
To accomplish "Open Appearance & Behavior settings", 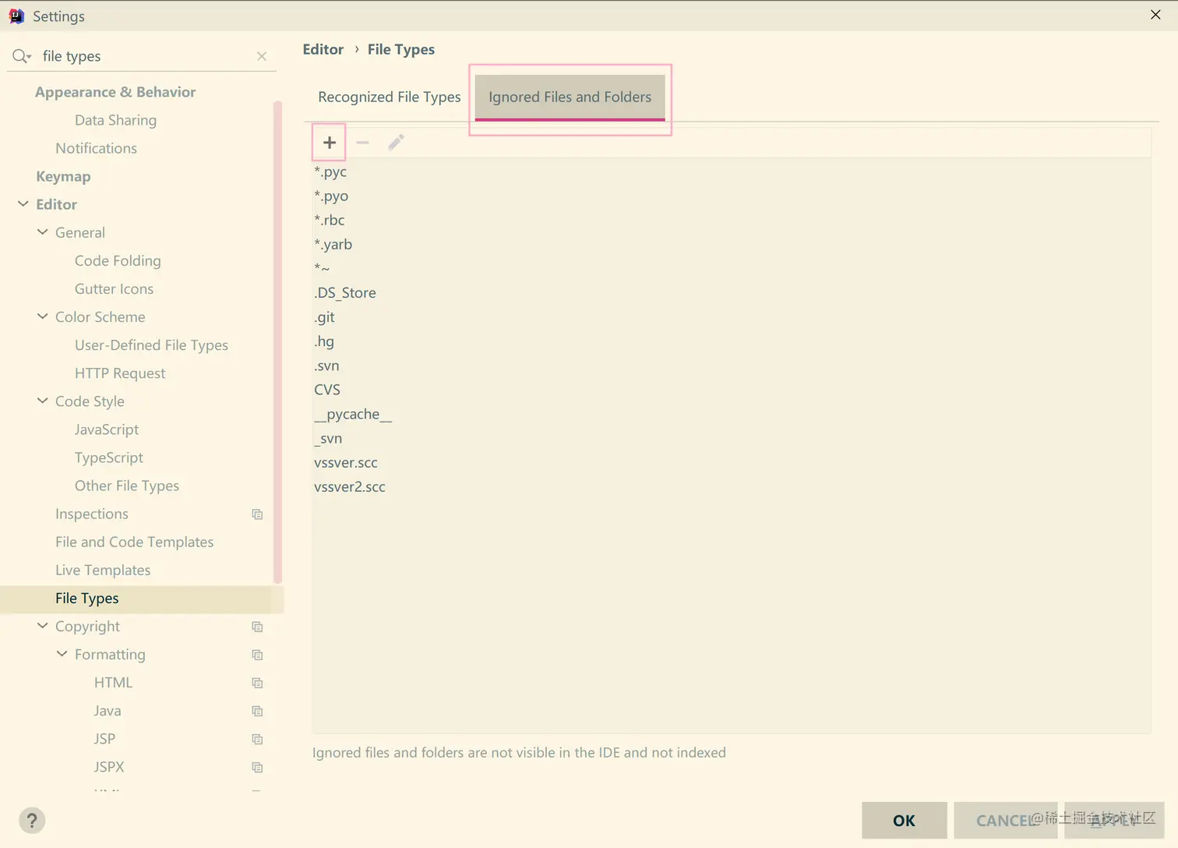I will point(115,92).
